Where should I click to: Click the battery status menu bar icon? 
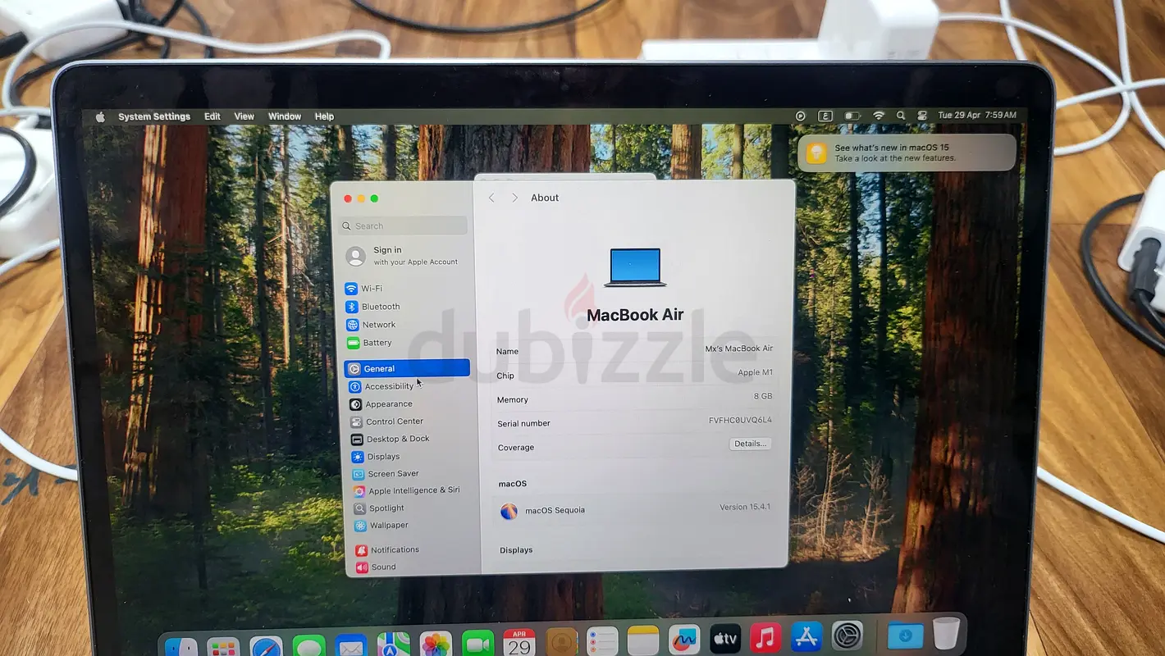pos(852,116)
